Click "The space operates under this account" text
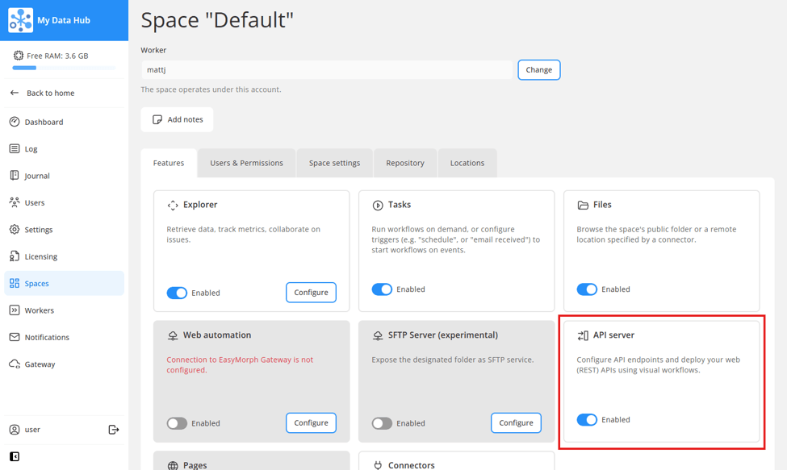The width and height of the screenshot is (787, 470). [211, 89]
